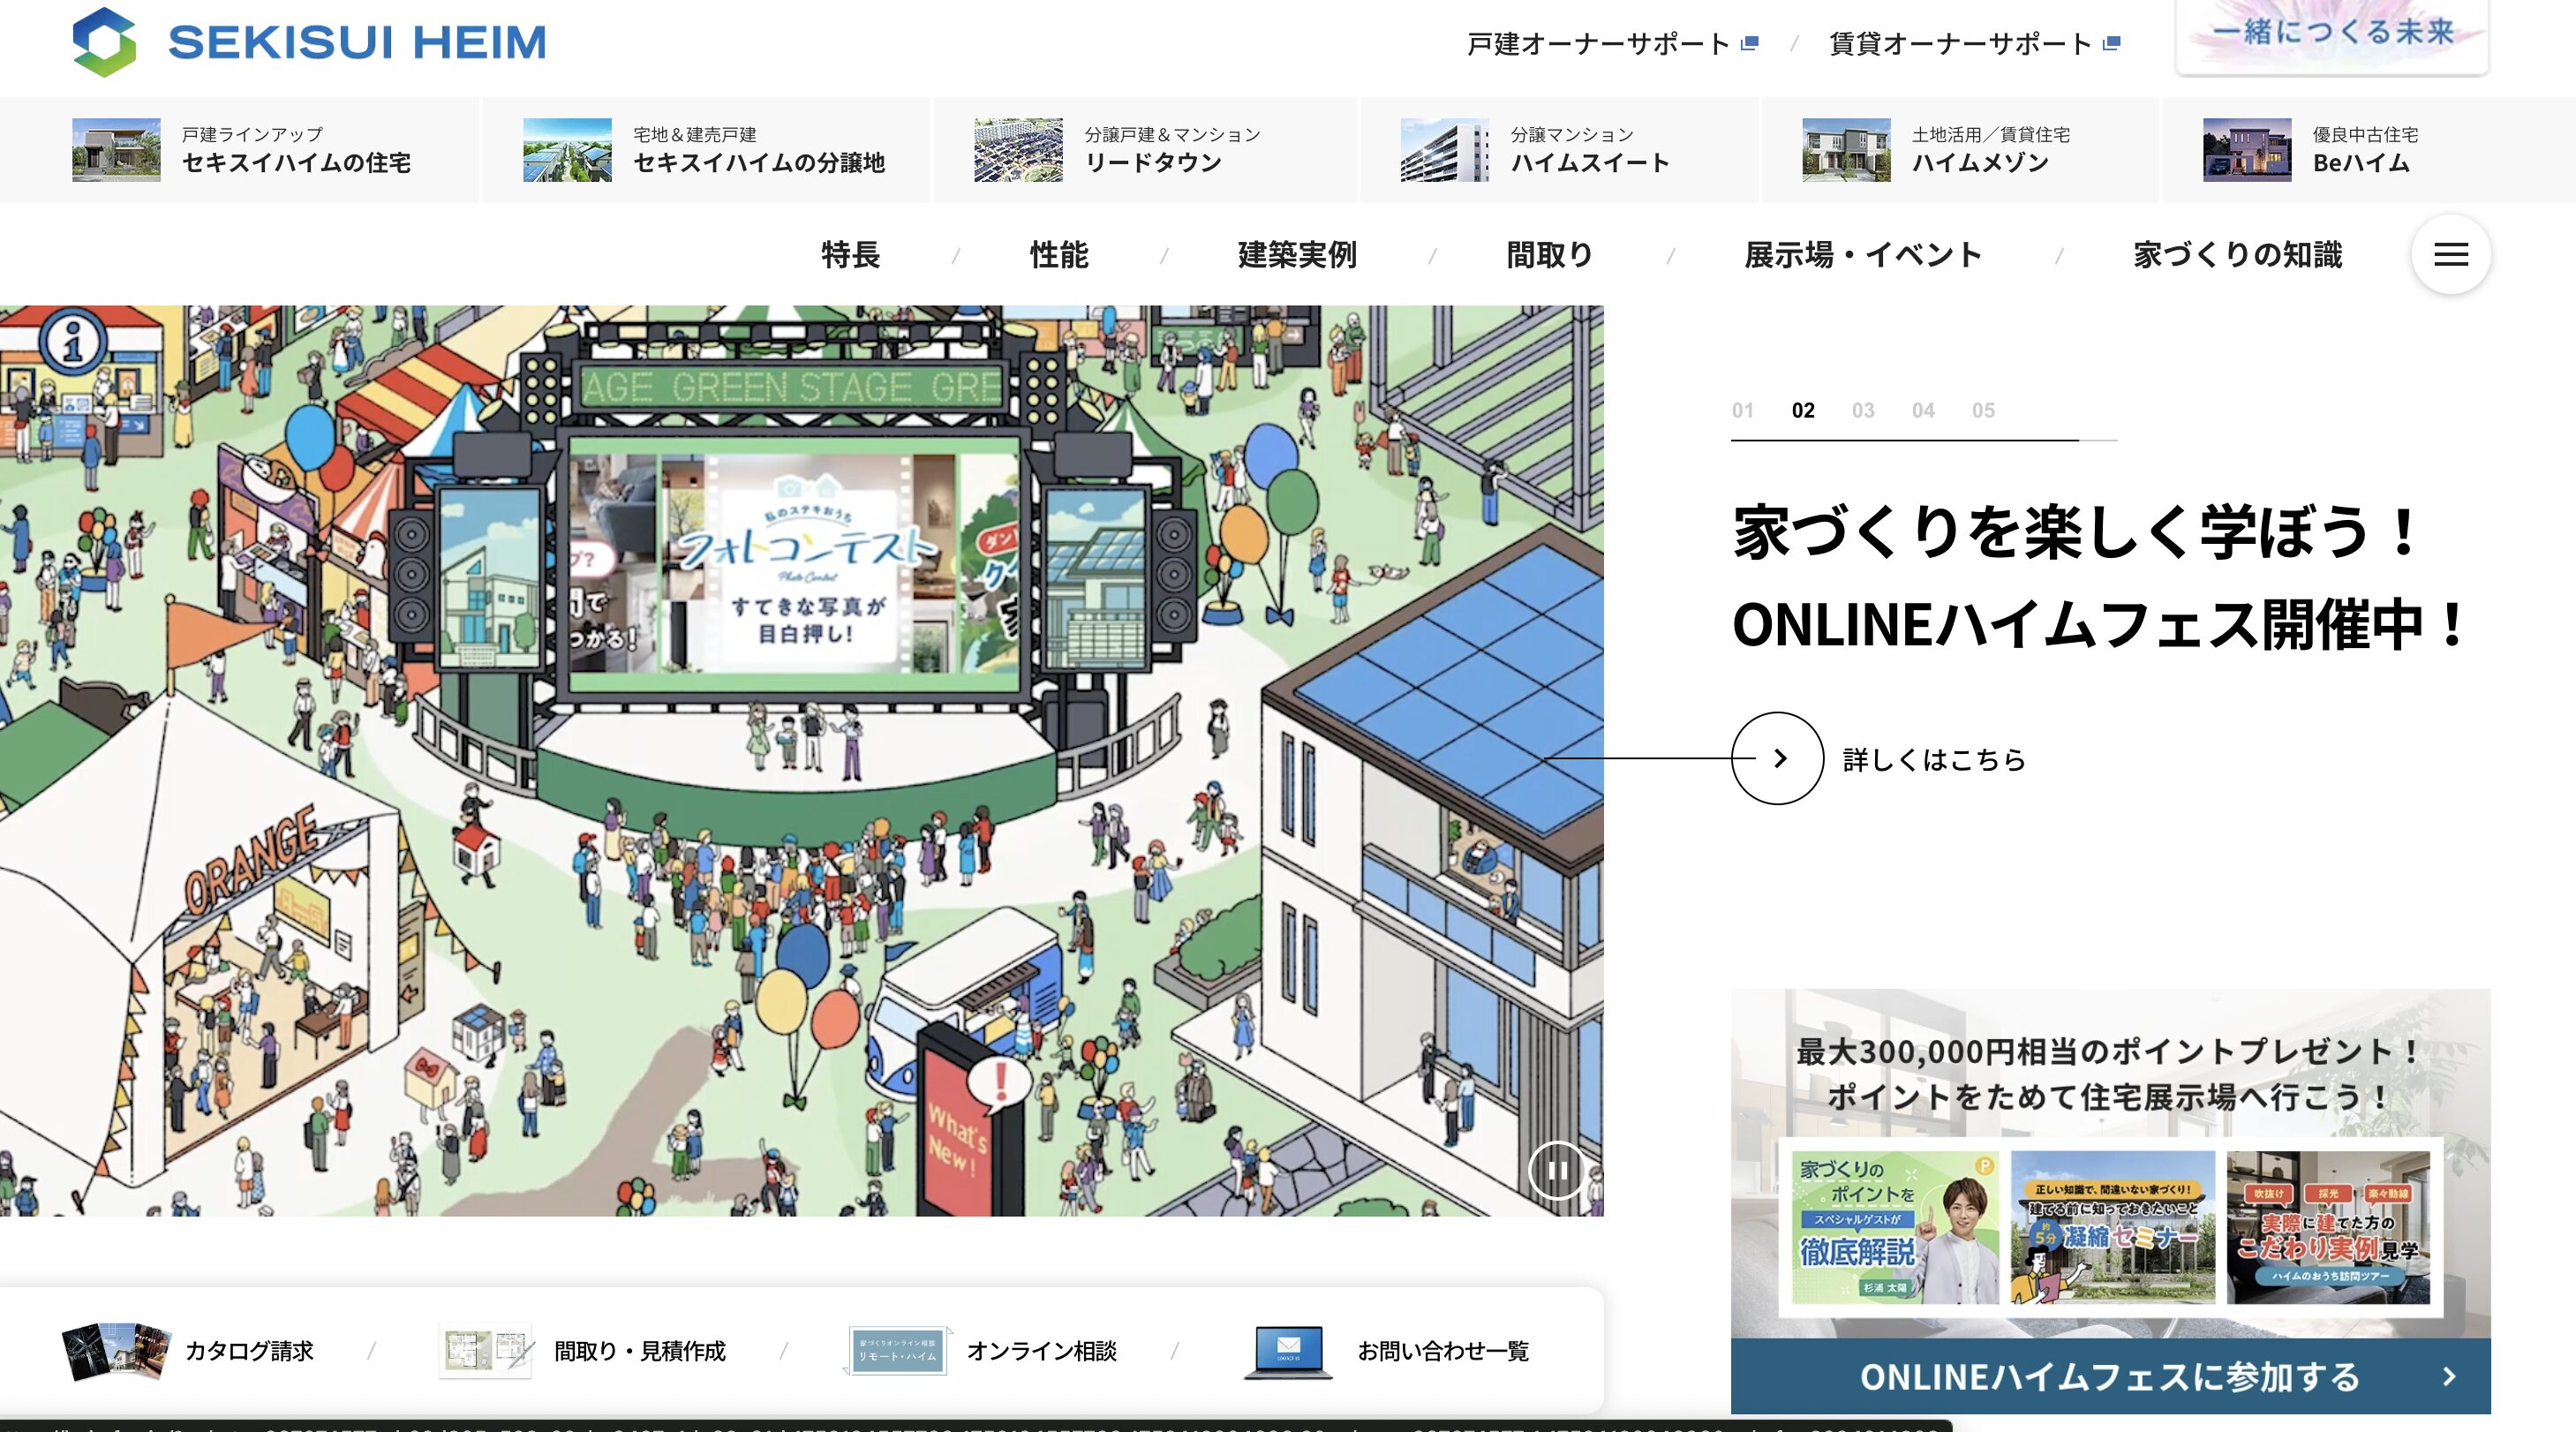This screenshot has height=1432, width=2576.
Task: Click the info booth icon in illustration
Action: (x=73, y=340)
